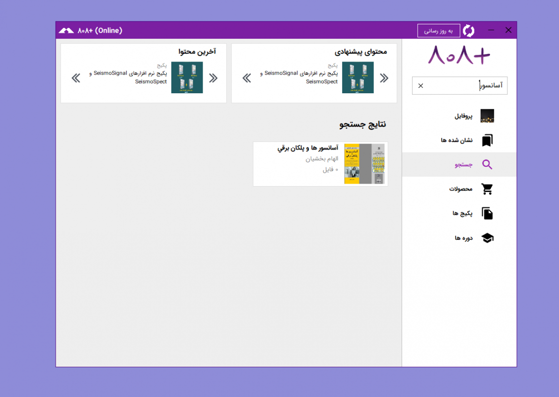Go to previous item in محتوای پیشنهادی
Image resolution: width=559 pixels, height=397 pixels.
coord(384,78)
